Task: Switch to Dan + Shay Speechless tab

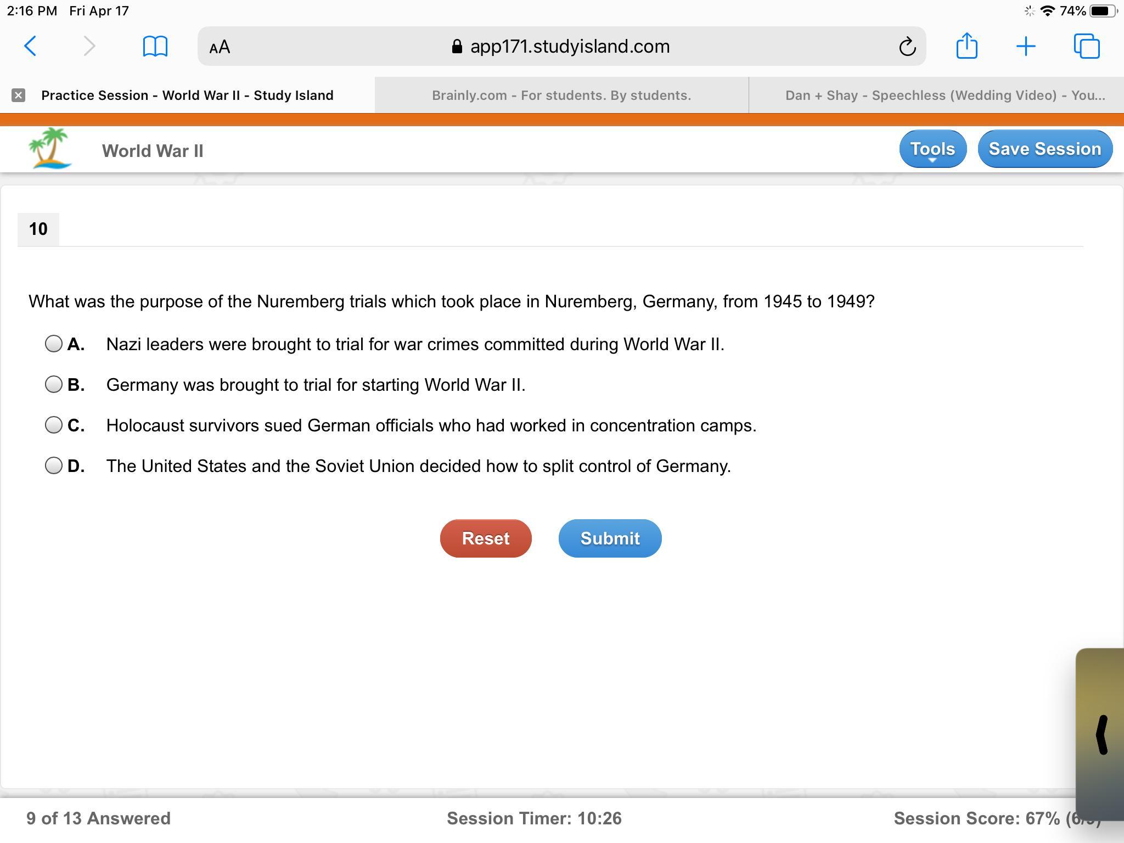Action: pyautogui.click(x=945, y=95)
